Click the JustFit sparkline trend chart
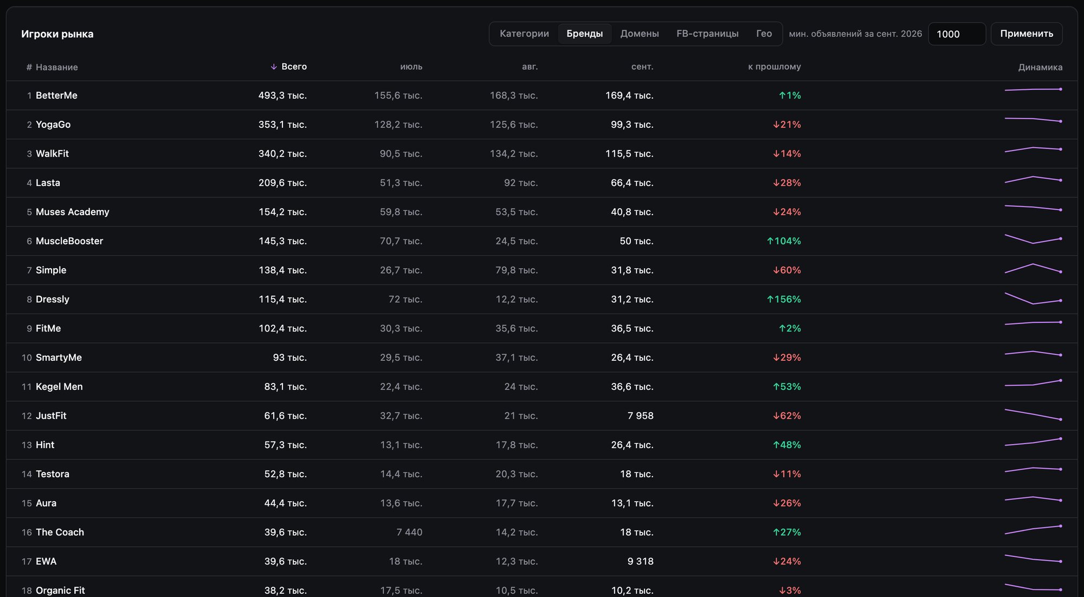1084x597 pixels. [x=1033, y=414]
